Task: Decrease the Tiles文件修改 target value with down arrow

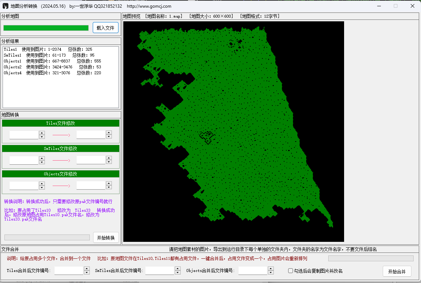Action: 109,137
